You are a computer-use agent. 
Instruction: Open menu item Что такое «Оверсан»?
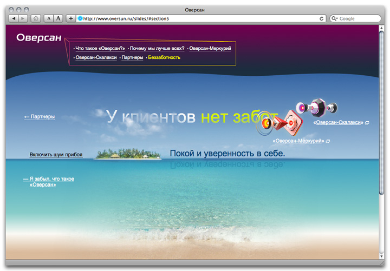tap(100, 49)
